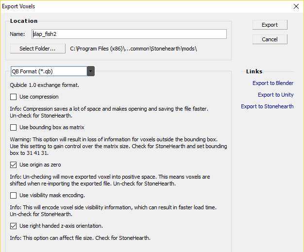Expand the QB Format dropdown arrow
304x252 pixels.
pyautogui.click(x=91, y=71)
